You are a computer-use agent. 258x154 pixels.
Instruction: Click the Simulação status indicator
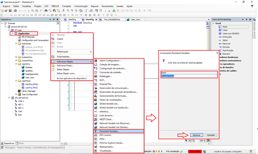click(195, 151)
